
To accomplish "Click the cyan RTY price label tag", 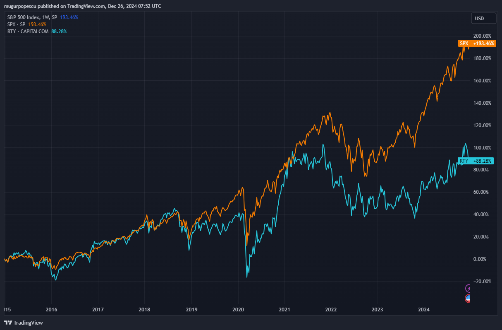I will pos(464,161).
